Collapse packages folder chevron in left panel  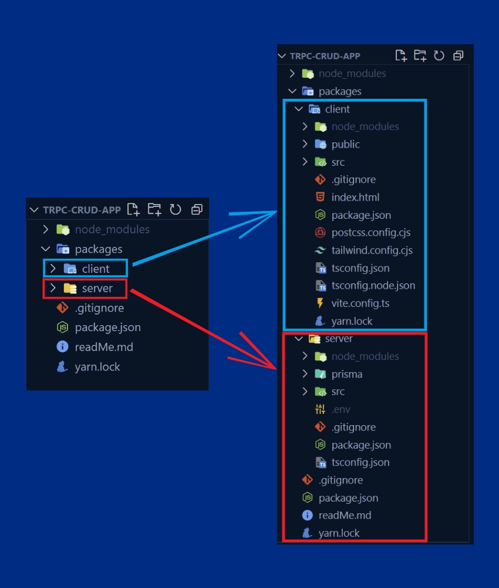pos(46,249)
